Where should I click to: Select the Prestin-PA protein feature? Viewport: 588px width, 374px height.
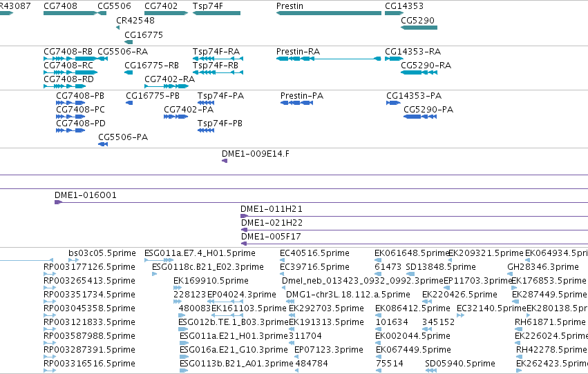[296, 103]
